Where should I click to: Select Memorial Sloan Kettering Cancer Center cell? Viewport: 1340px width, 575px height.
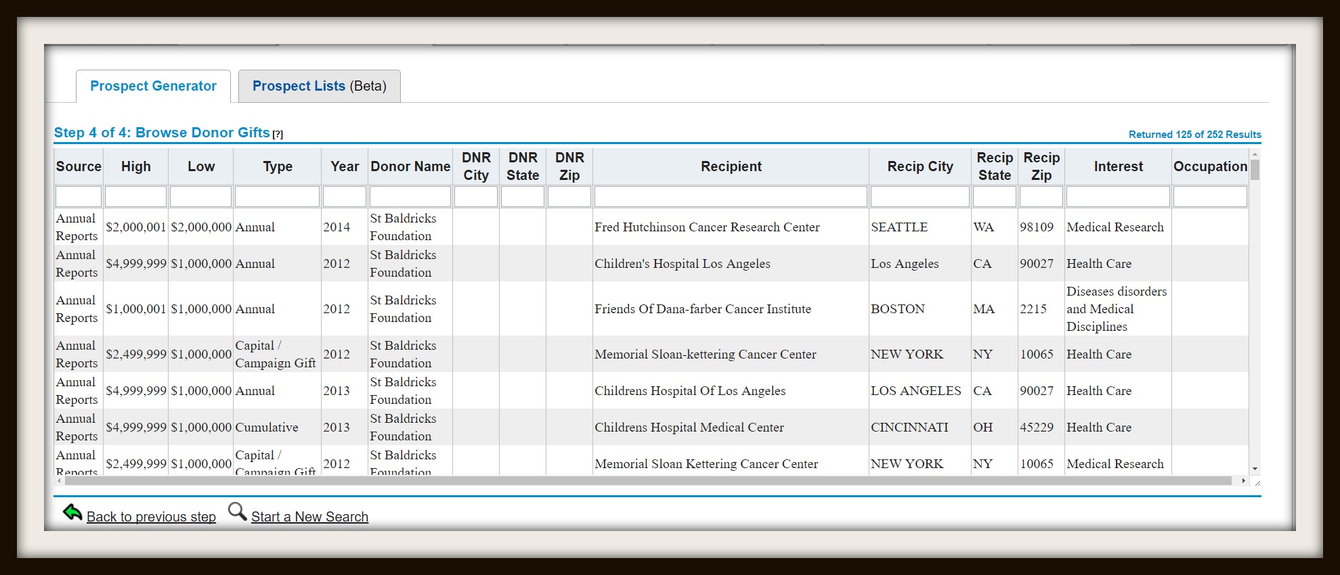(731, 461)
